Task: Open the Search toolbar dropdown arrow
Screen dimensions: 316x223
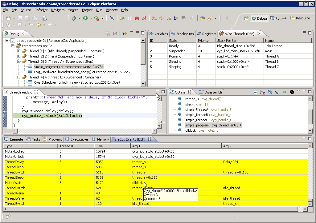Action: [215, 18]
